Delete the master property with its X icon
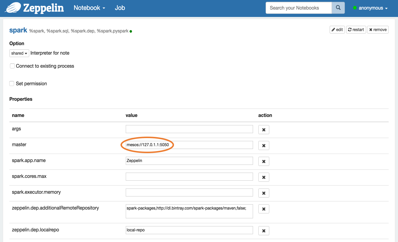 (x=264, y=146)
